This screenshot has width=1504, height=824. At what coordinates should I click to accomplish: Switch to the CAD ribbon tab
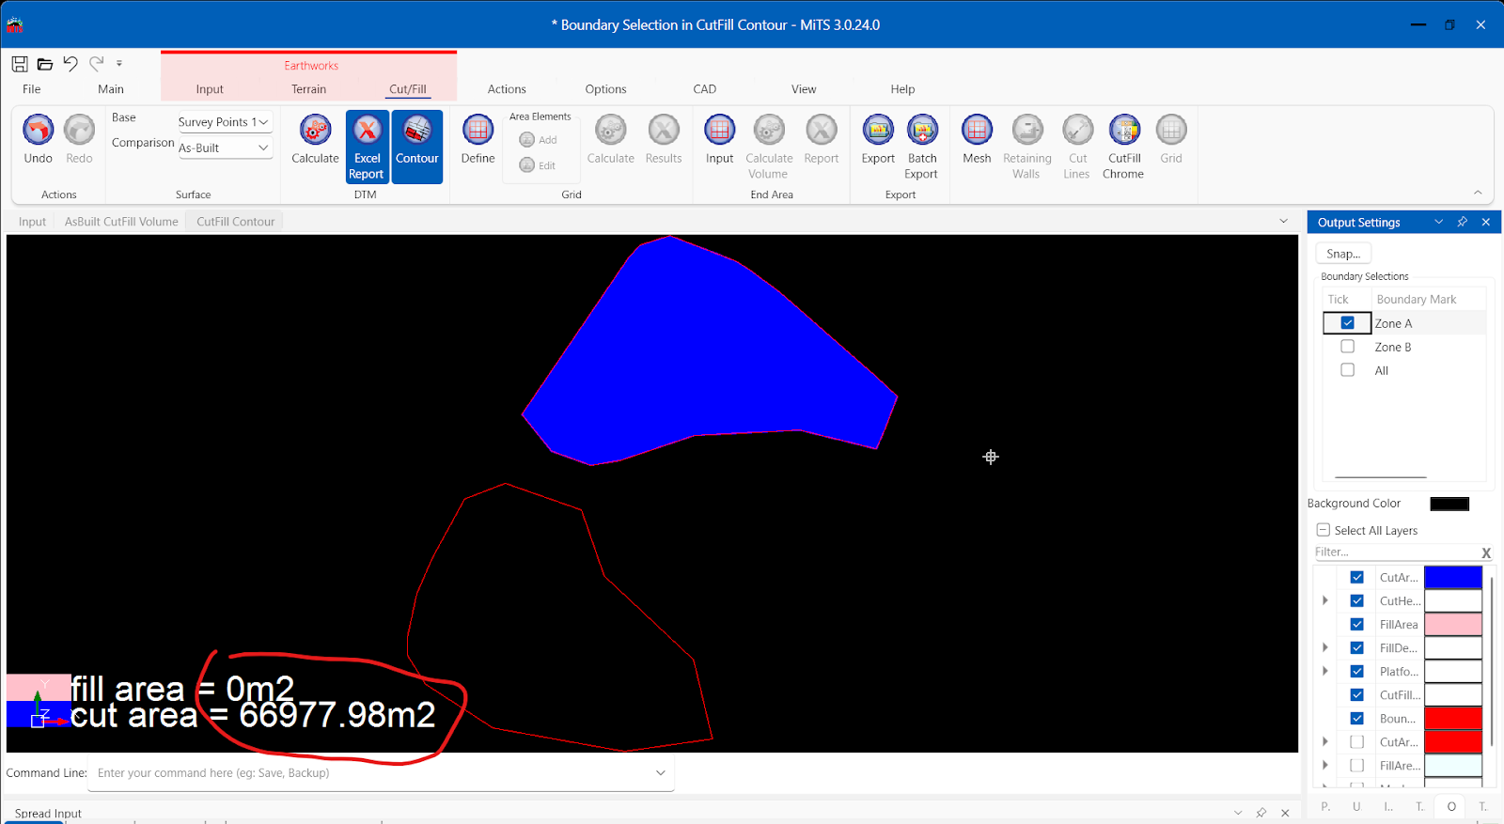point(705,89)
